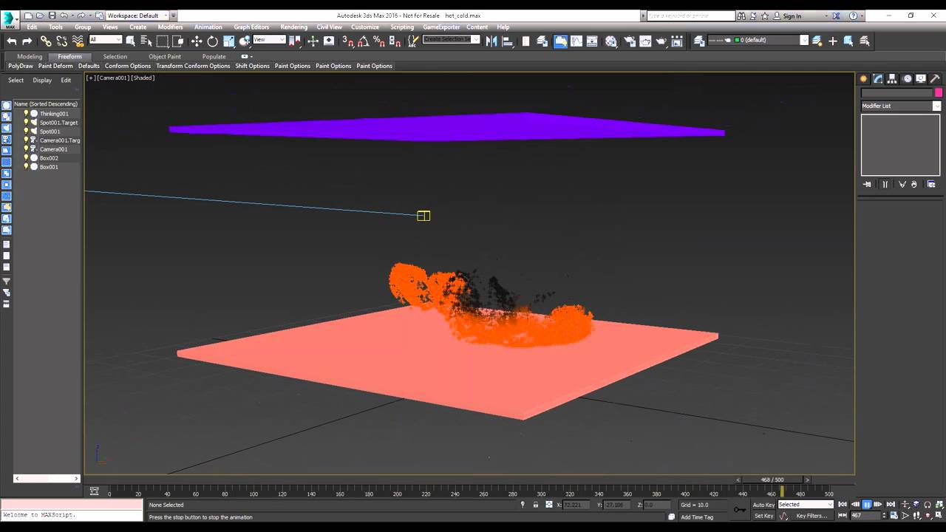Click the Select and Manipulate icon
The image size is (946, 532).
click(x=313, y=41)
